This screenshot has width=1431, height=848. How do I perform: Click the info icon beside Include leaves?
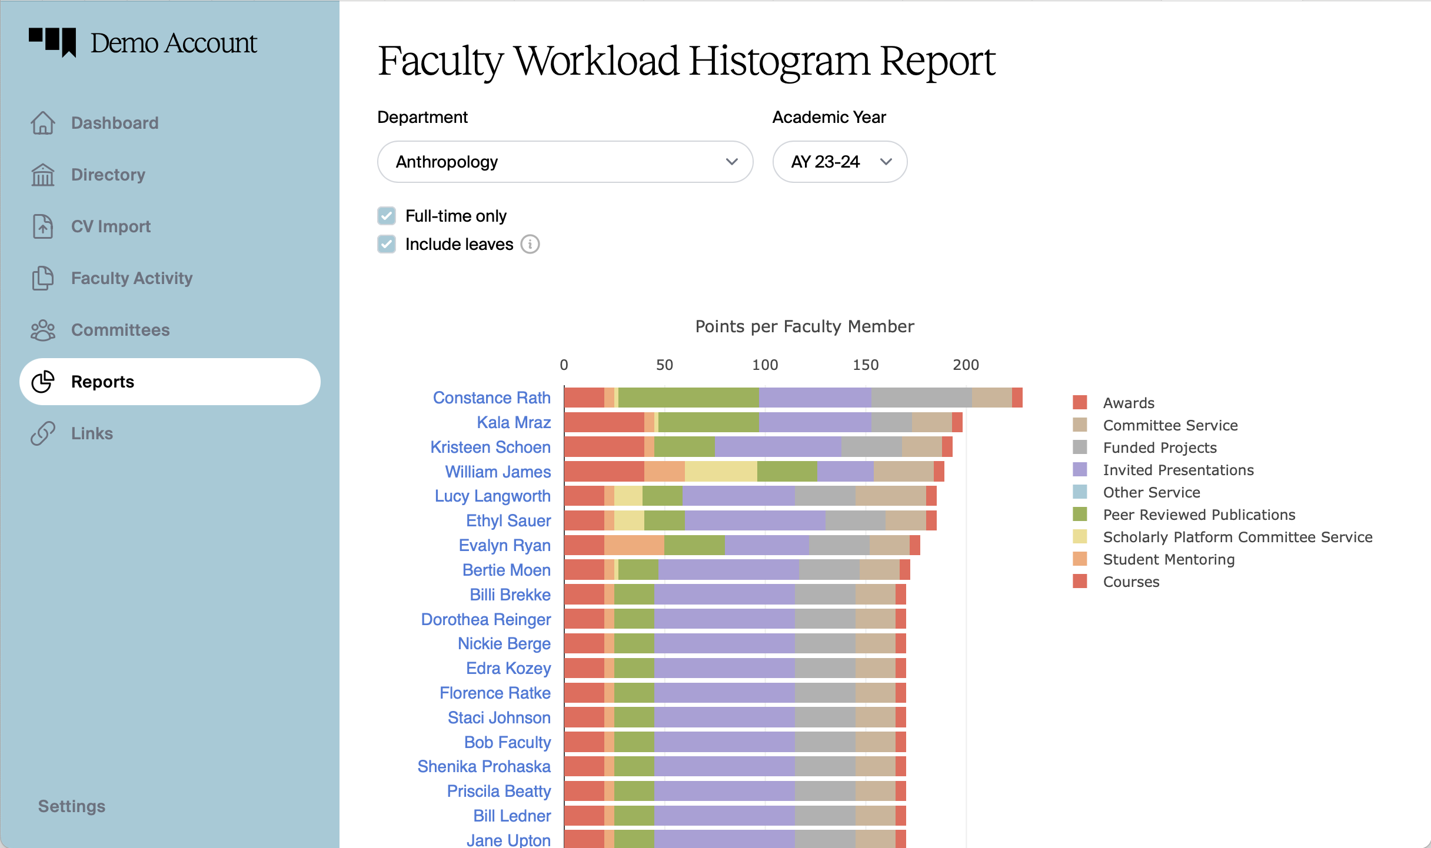tap(530, 244)
